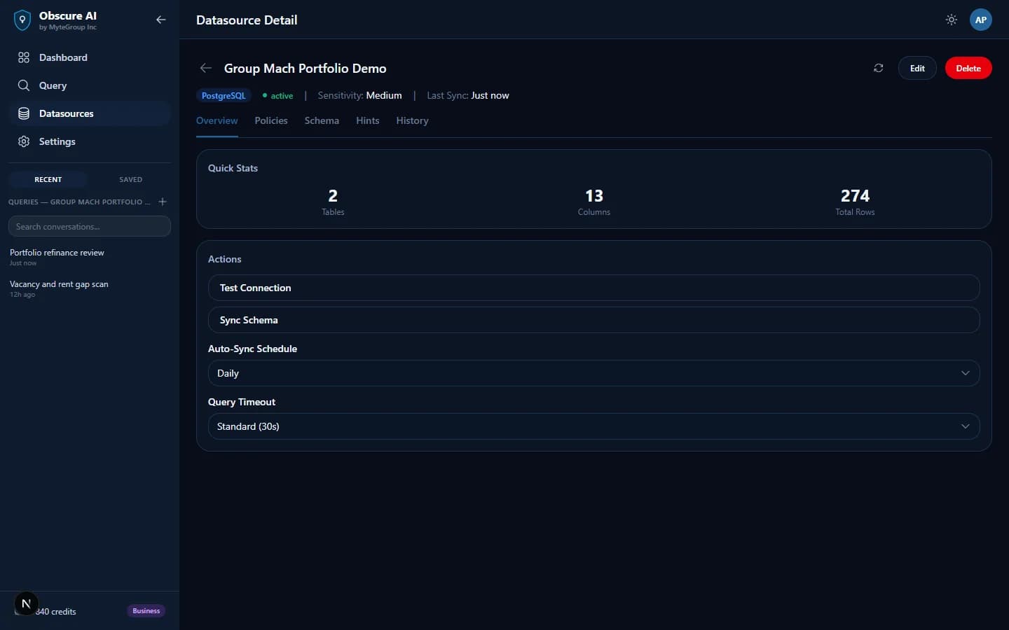The width and height of the screenshot is (1009, 630).
Task: Click the 274 Total Rows stat
Action: [x=855, y=202]
